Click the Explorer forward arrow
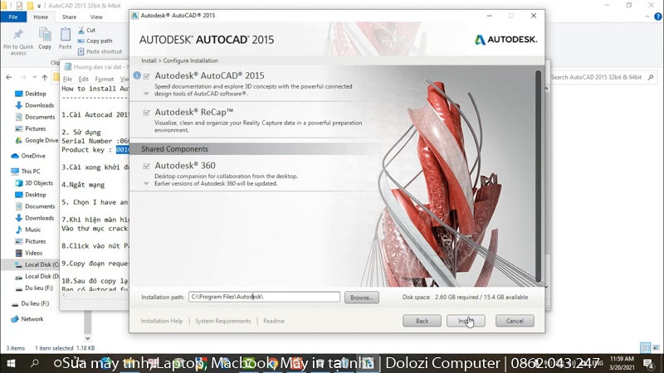 pyautogui.click(x=23, y=77)
